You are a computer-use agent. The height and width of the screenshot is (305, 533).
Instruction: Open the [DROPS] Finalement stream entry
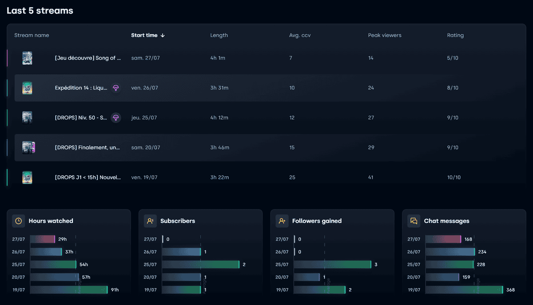(88, 147)
